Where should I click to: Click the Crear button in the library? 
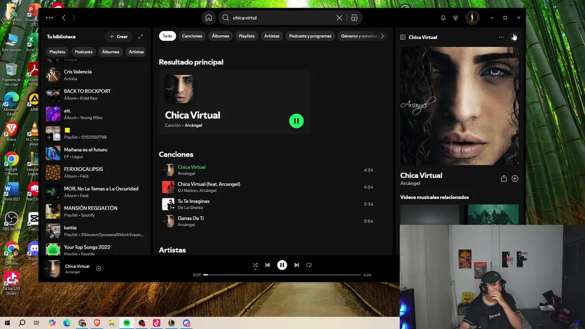[119, 37]
